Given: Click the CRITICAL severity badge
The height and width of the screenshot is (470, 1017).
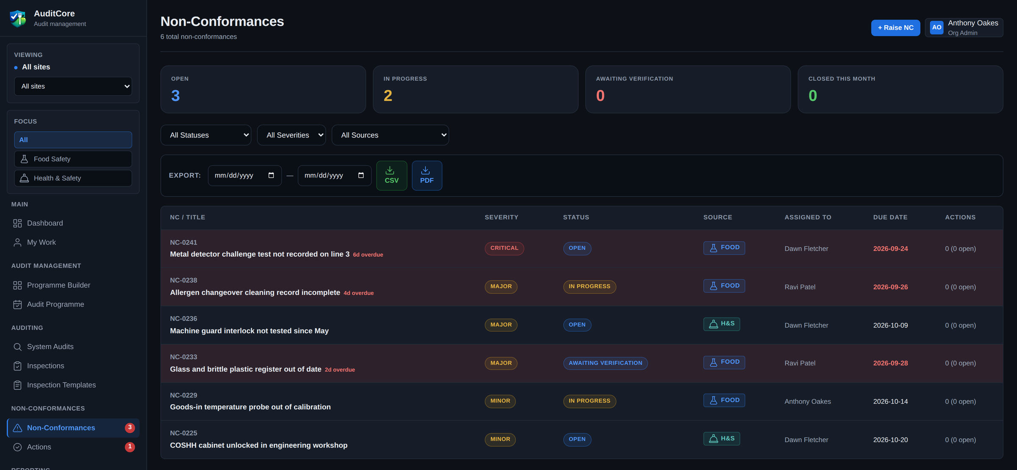Looking at the screenshot, I should point(504,248).
